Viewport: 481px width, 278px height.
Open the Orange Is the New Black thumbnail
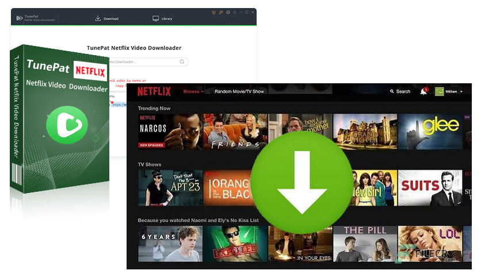pyautogui.click(x=228, y=188)
